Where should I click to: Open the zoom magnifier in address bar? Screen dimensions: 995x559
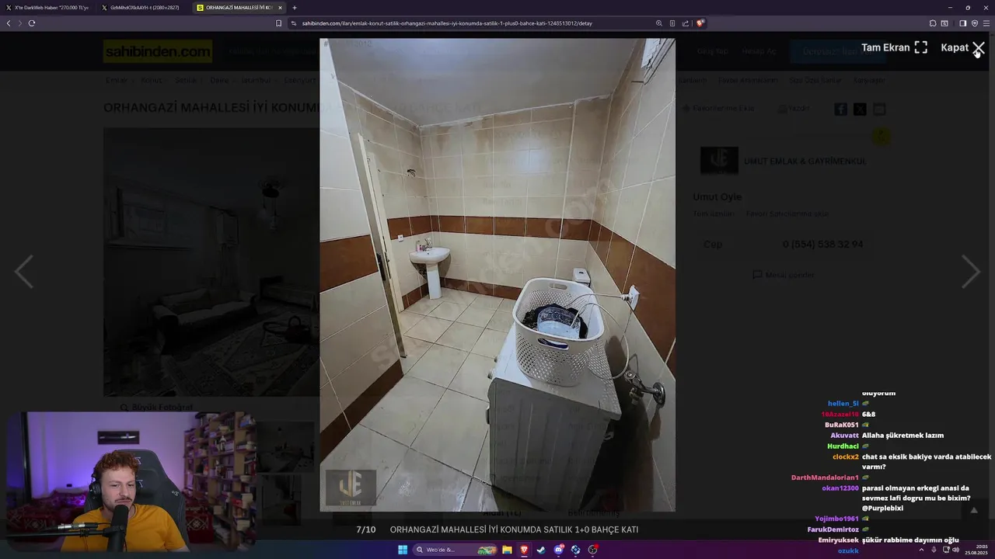tap(659, 23)
